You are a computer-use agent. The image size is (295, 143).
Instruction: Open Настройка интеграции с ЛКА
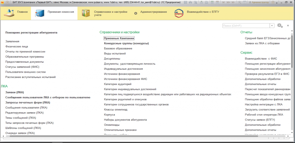(264, 104)
